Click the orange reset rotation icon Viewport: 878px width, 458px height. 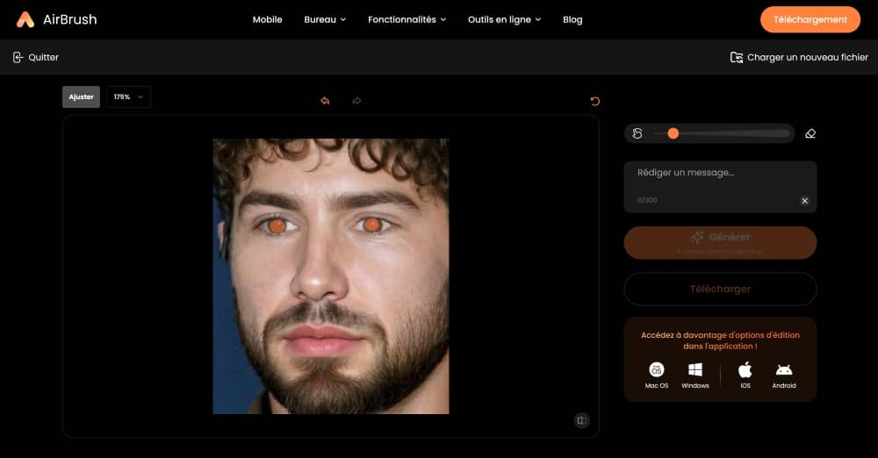pyautogui.click(x=594, y=101)
